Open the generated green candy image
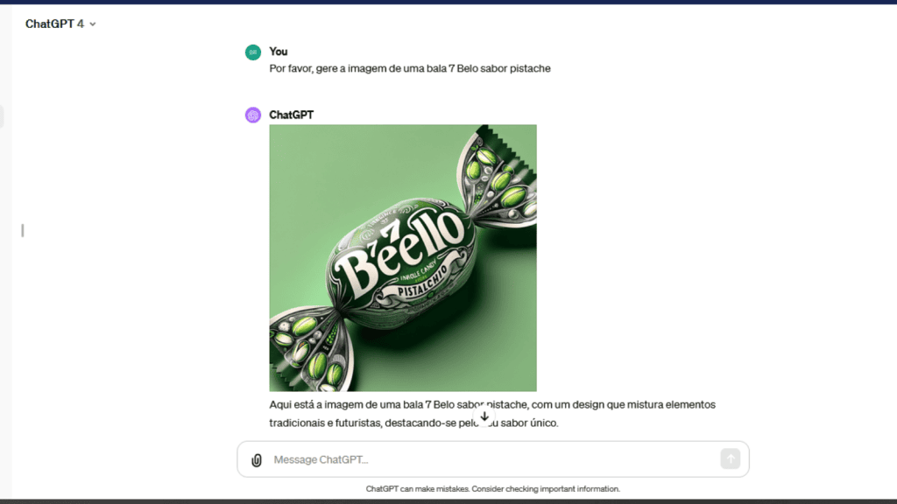 (x=403, y=258)
